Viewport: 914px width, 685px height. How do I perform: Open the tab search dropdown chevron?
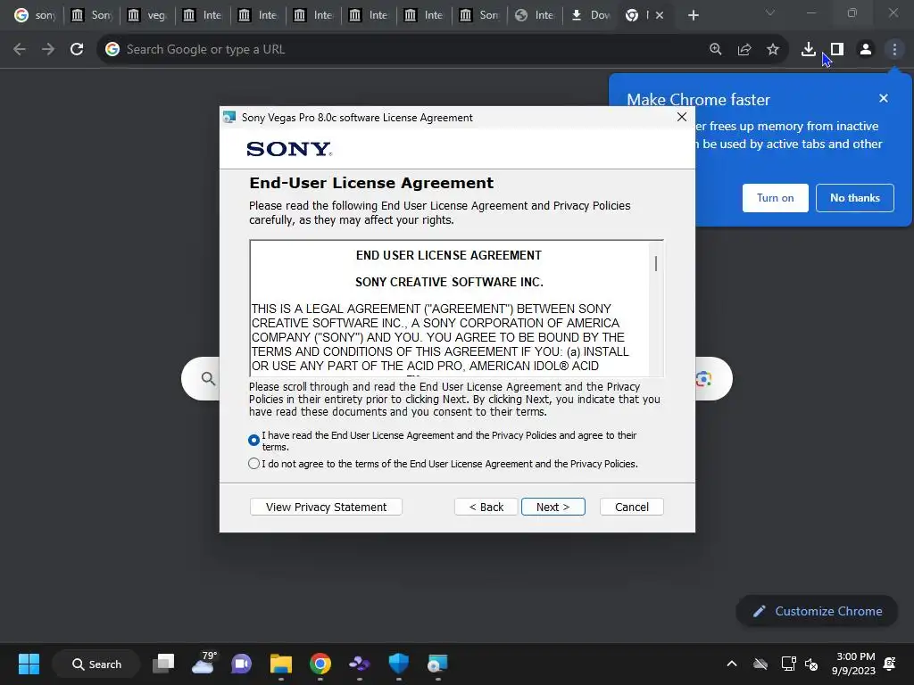[x=770, y=12]
